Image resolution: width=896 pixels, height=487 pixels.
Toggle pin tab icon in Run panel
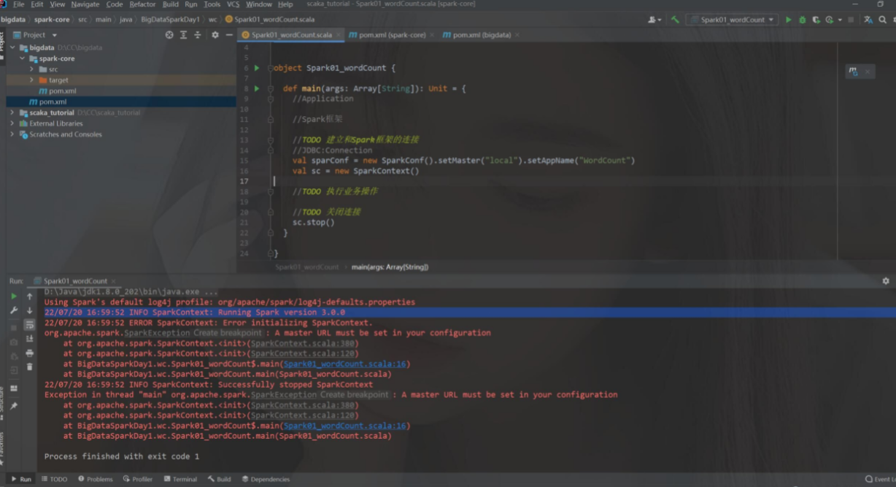[x=13, y=405]
